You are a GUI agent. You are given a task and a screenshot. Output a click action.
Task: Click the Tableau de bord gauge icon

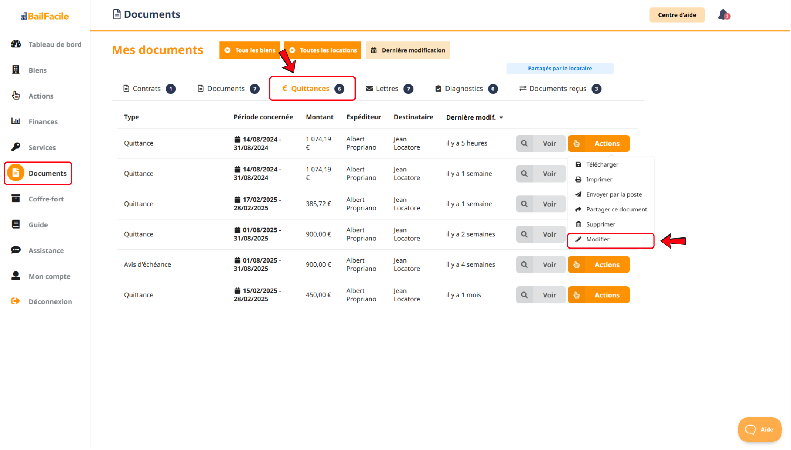click(x=16, y=44)
